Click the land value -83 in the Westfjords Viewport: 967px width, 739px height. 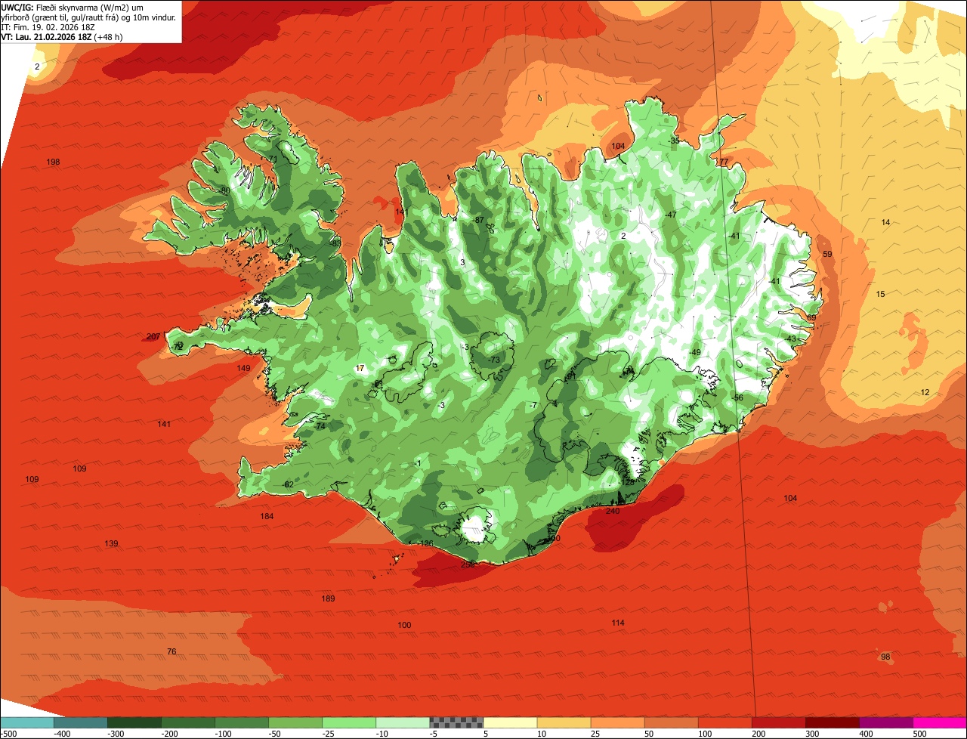[335, 244]
